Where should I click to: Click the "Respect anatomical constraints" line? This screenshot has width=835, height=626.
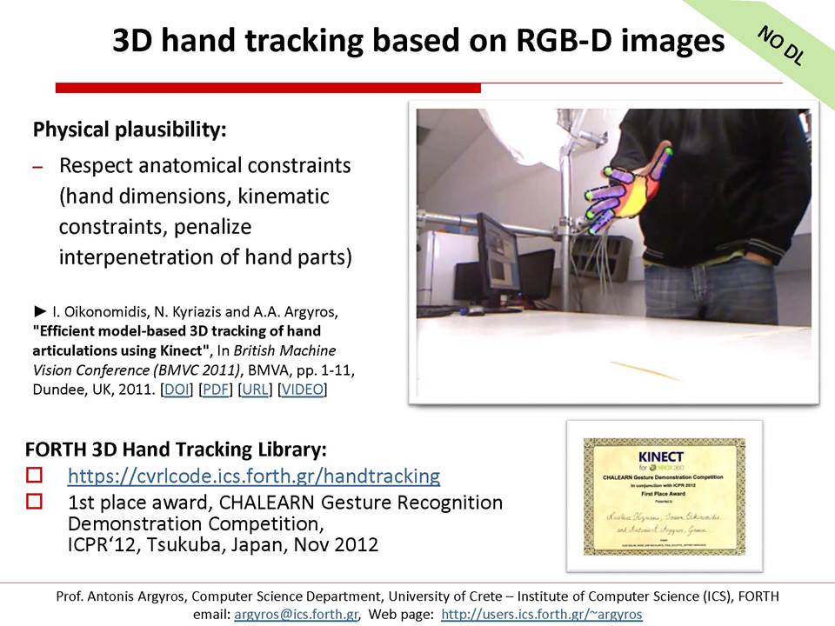pos(205,165)
